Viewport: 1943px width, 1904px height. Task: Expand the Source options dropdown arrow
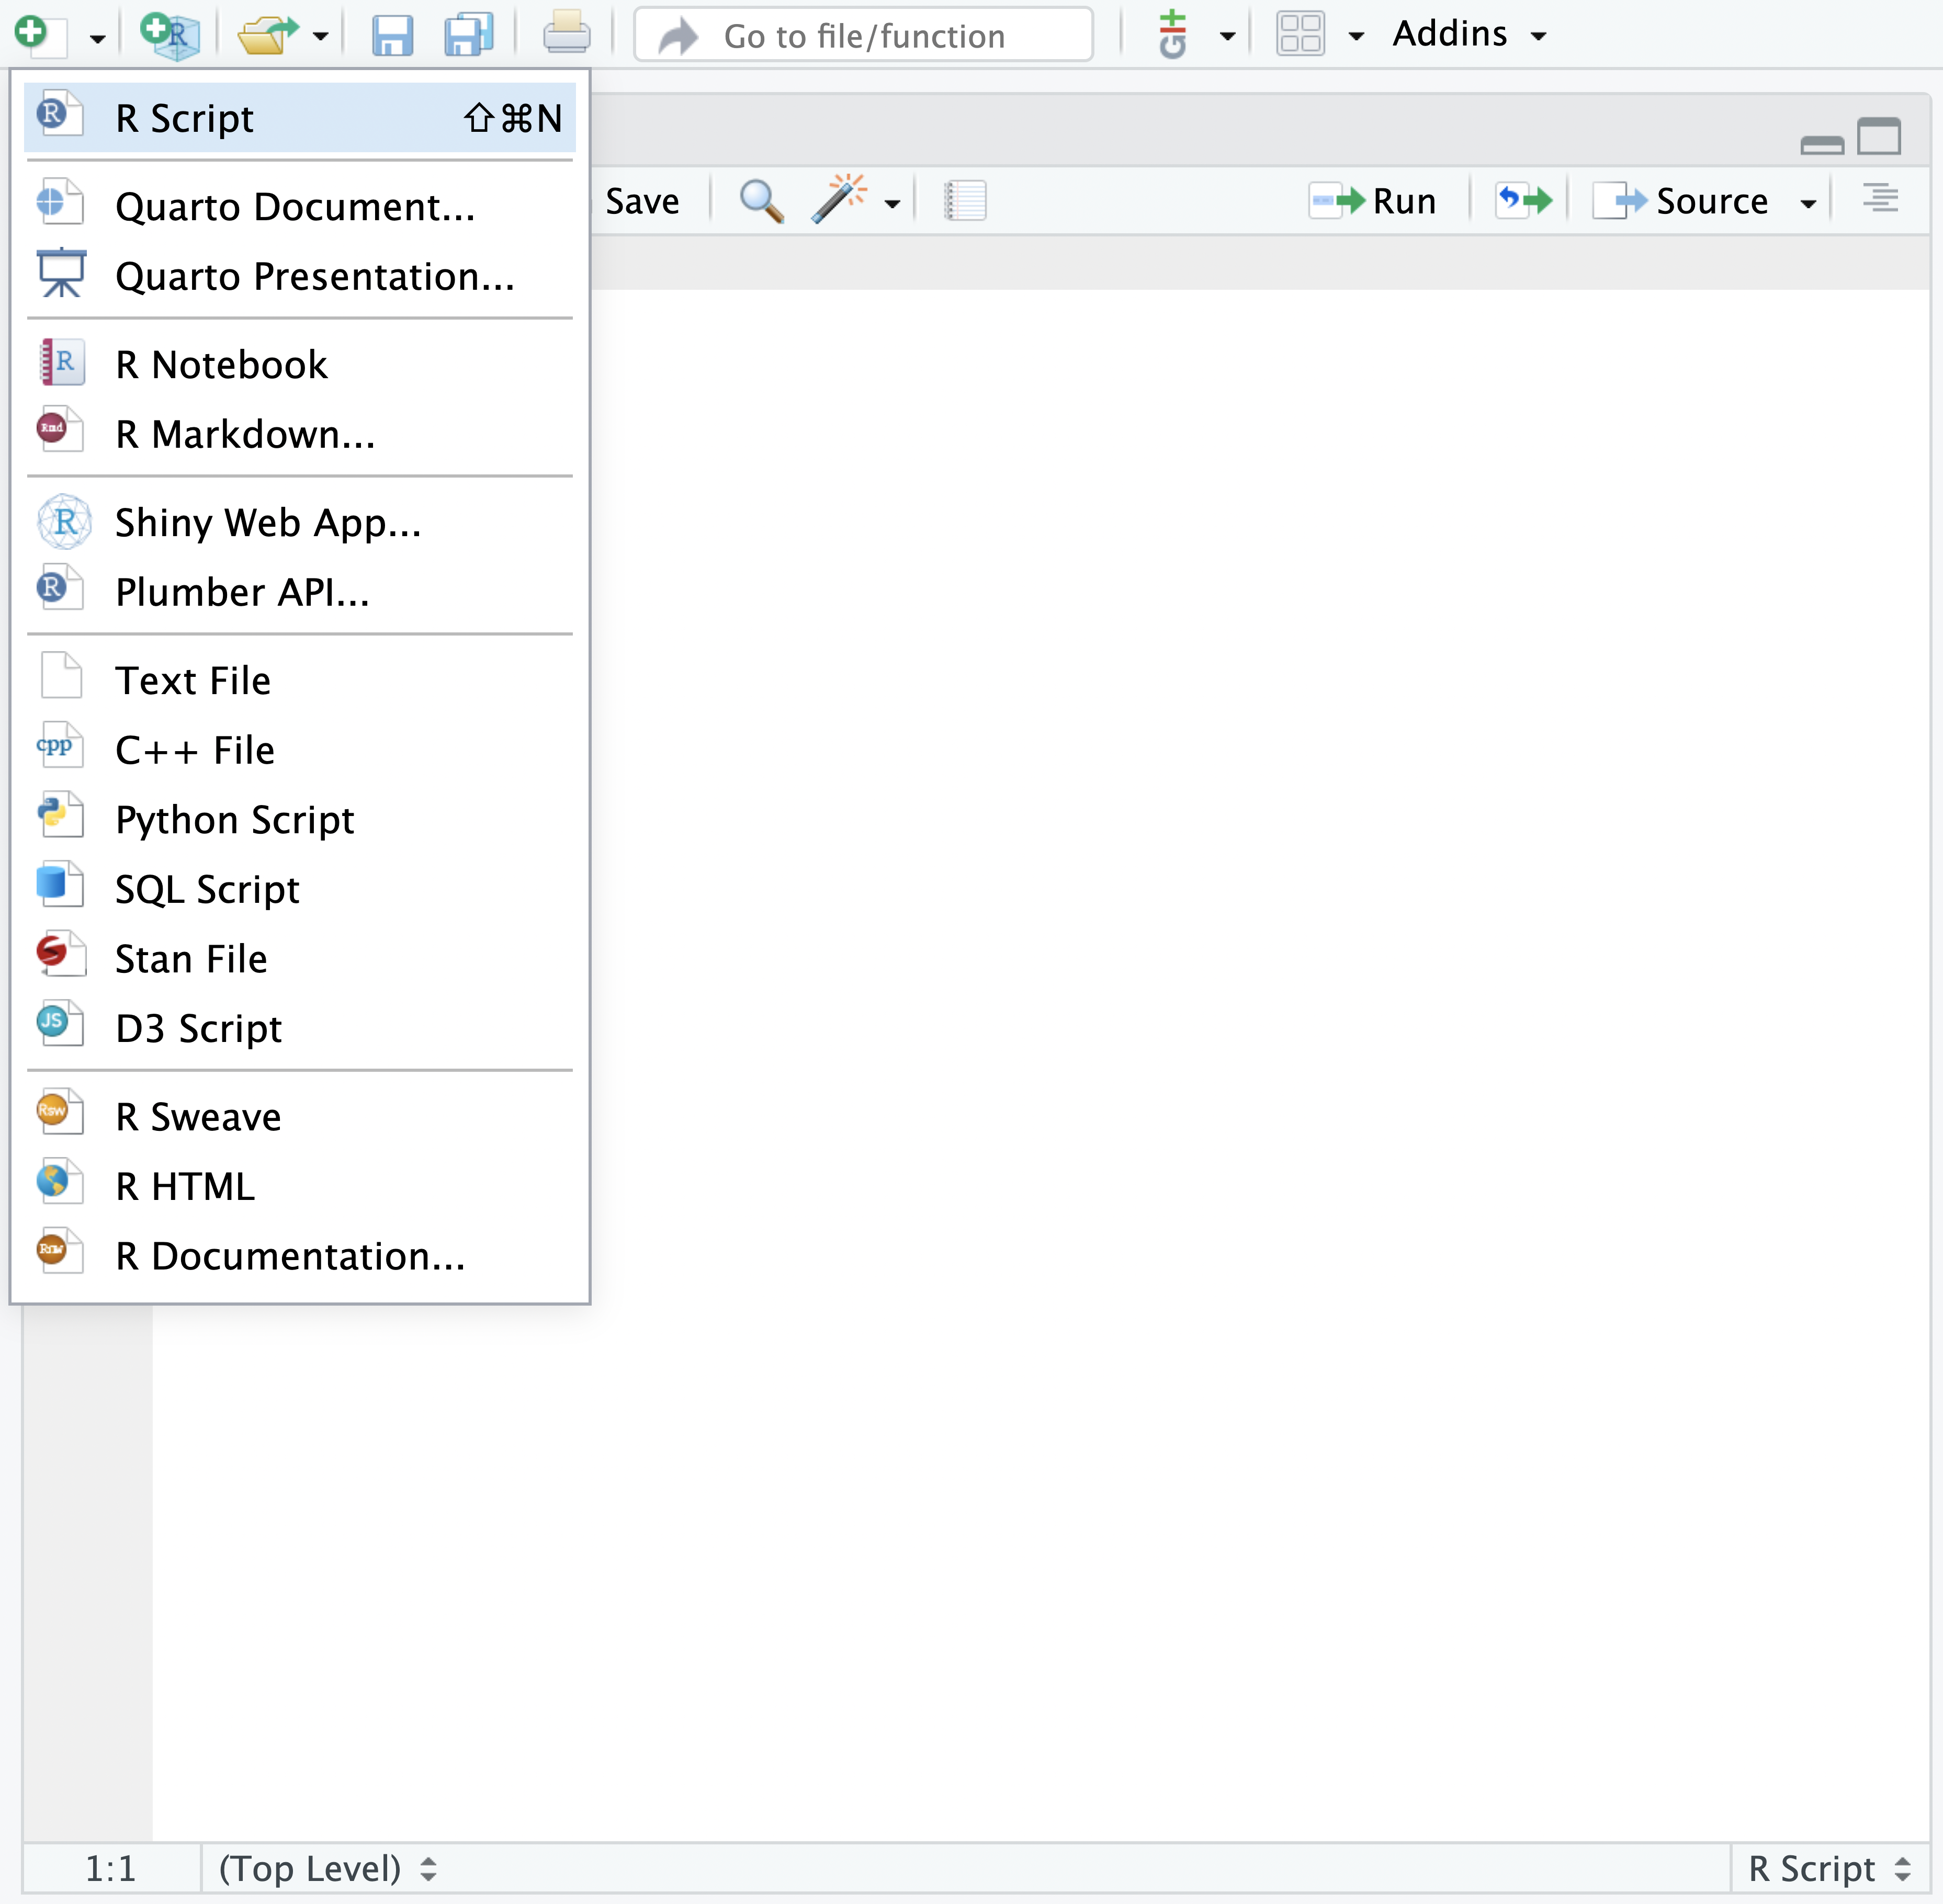[1807, 204]
